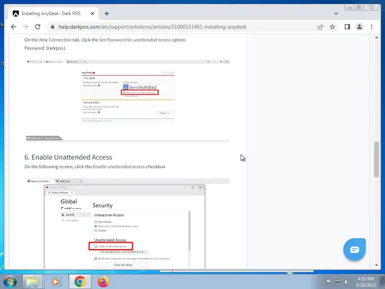This screenshot has width=385, height=289.
Task: Open the Chrome three-dot menu
Action: [371, 27]
